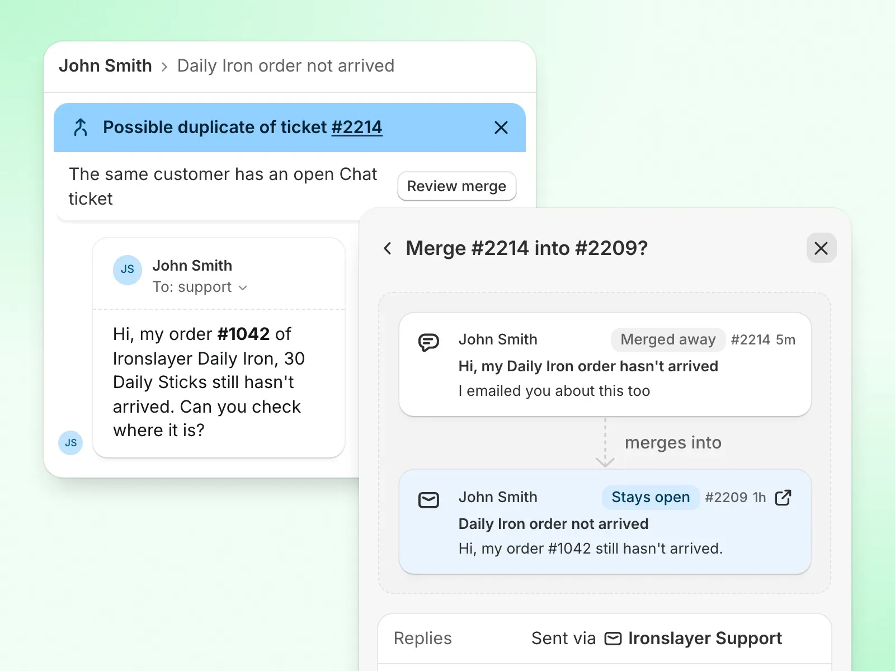
Task: Click the 'Replies' label
Action: tap(422, 639)
